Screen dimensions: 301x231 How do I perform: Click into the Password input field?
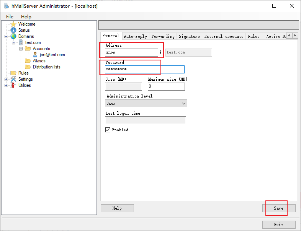(x=144, y=69)
